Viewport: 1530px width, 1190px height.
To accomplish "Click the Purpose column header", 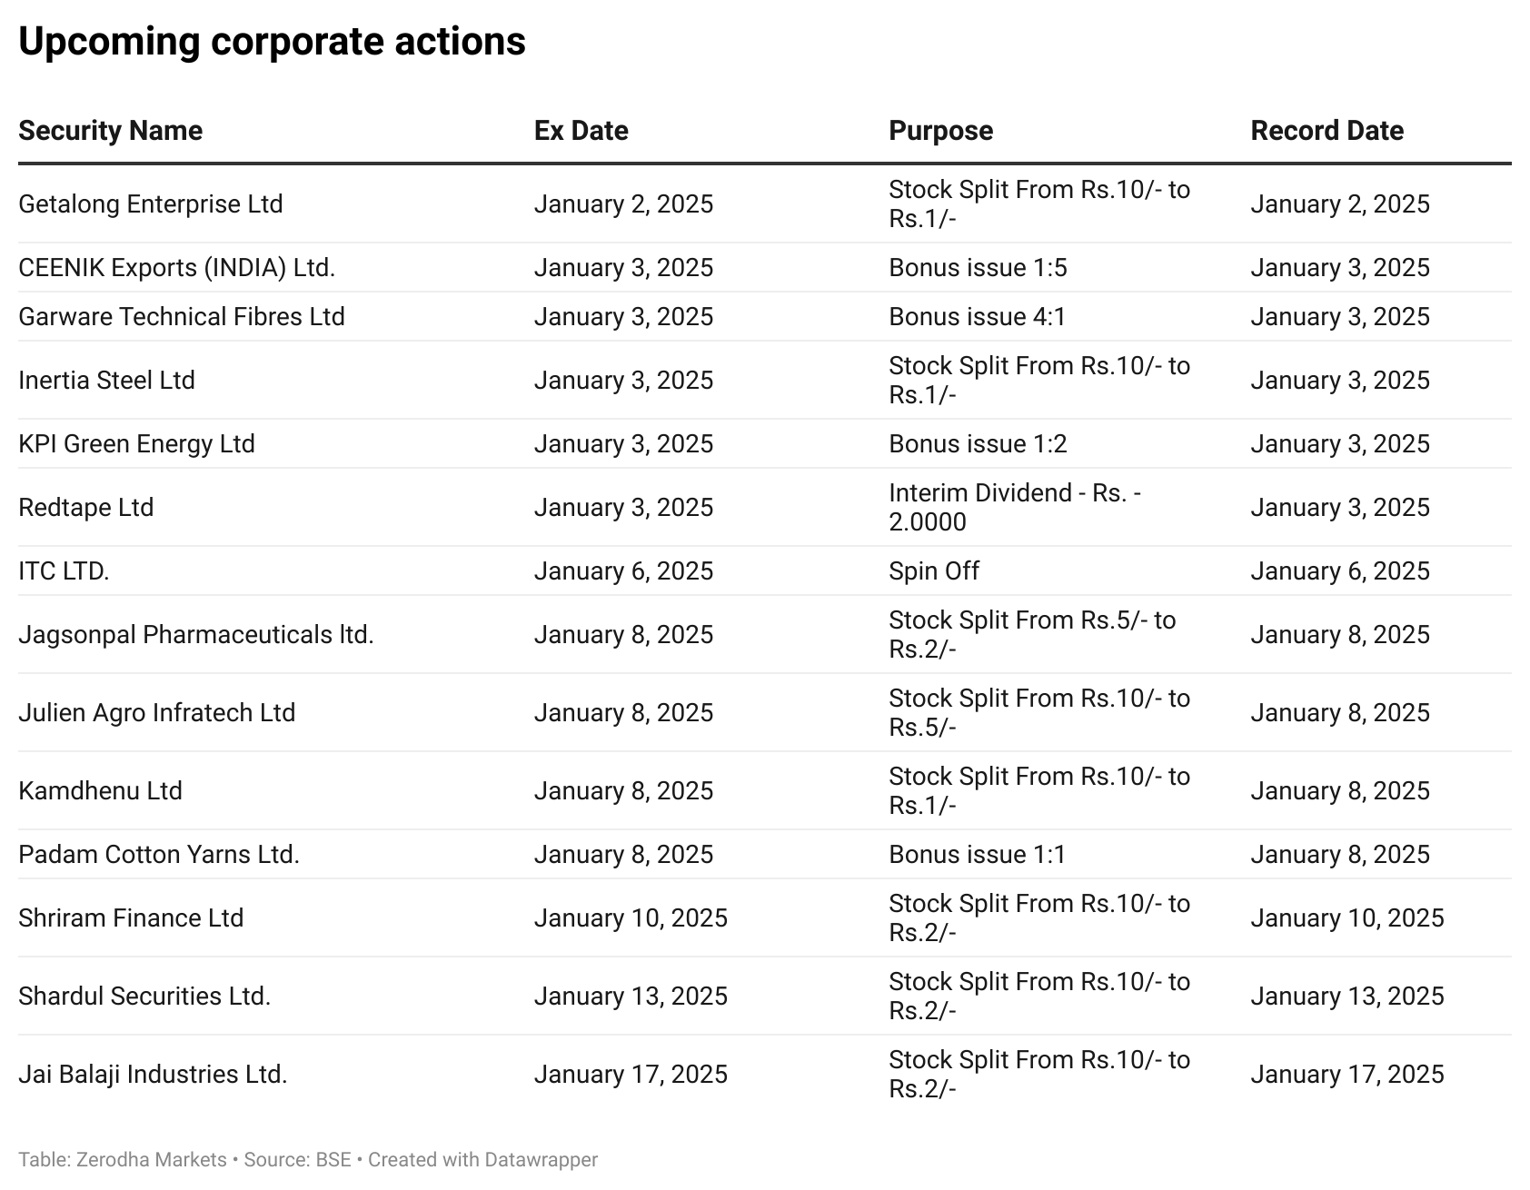I will [940, 131].
